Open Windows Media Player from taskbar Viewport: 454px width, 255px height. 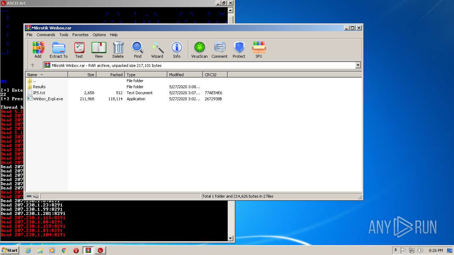(52, 250)
